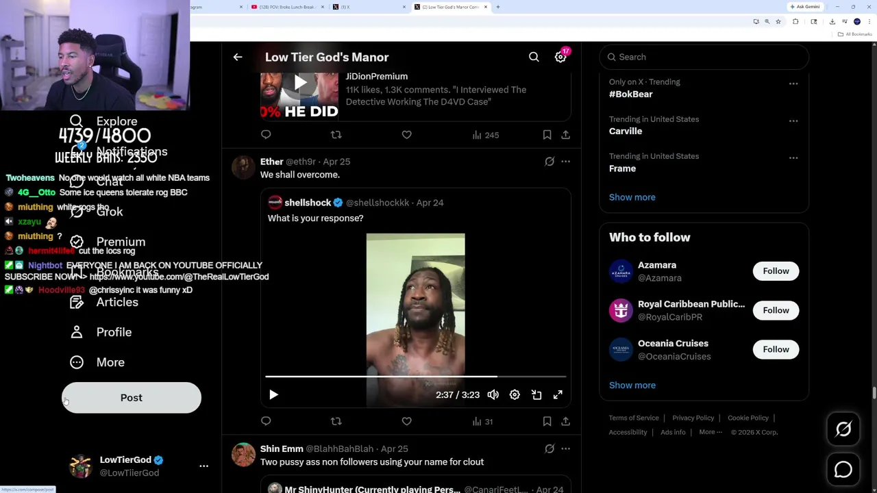Open more options for Carville trend
Image resolution: width=877 pixels, height=493 pixels.
(x=793, y=121)
